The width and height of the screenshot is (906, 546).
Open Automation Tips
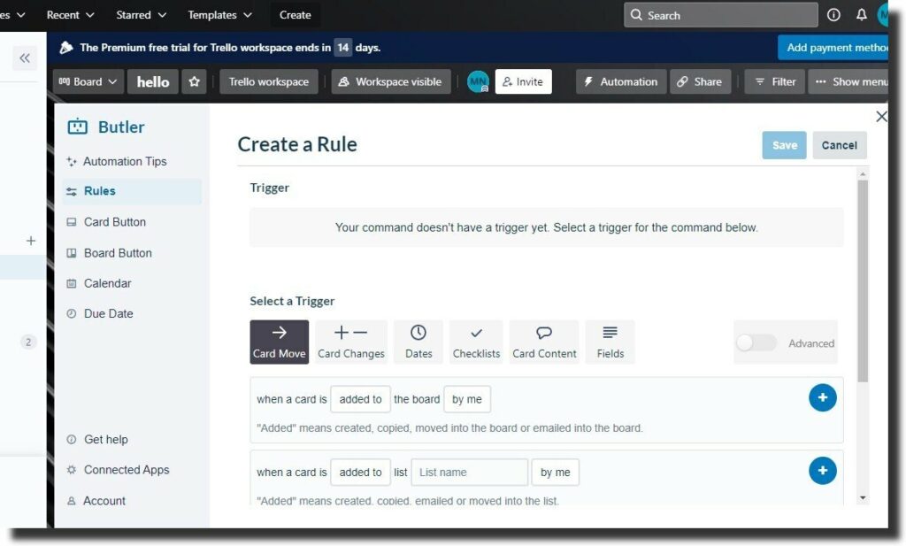[125, 161]
